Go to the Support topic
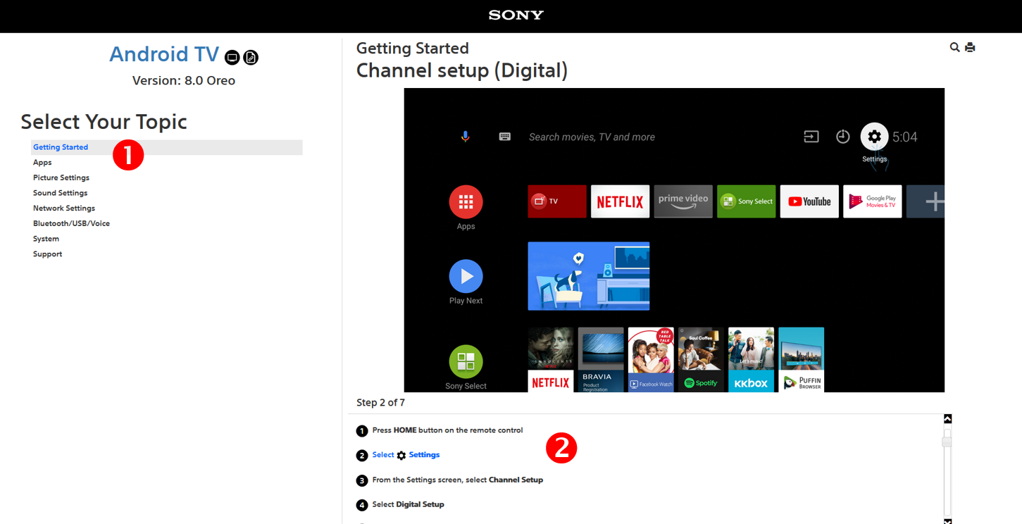This screenshot has width=1022, height=524. [x=47, y=254]
